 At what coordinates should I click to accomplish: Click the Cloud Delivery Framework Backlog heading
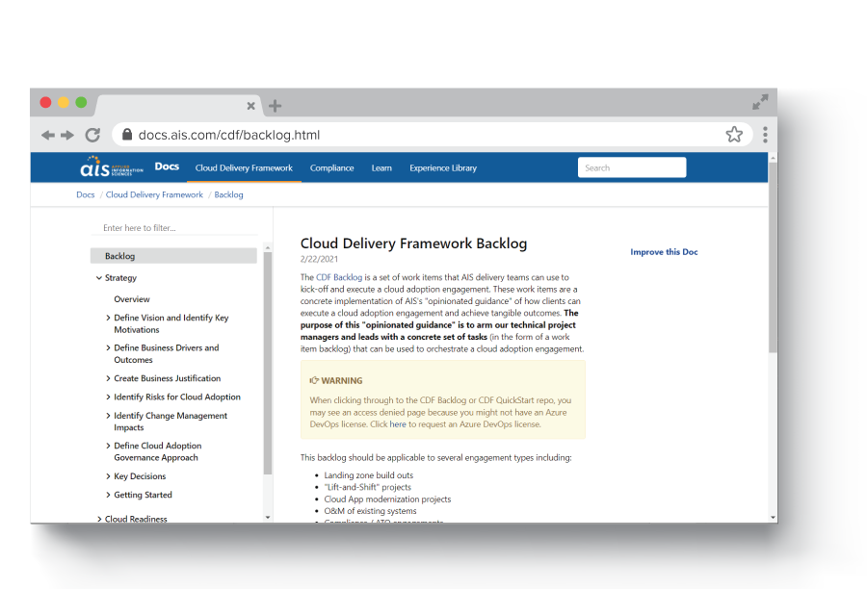[413, 243]
